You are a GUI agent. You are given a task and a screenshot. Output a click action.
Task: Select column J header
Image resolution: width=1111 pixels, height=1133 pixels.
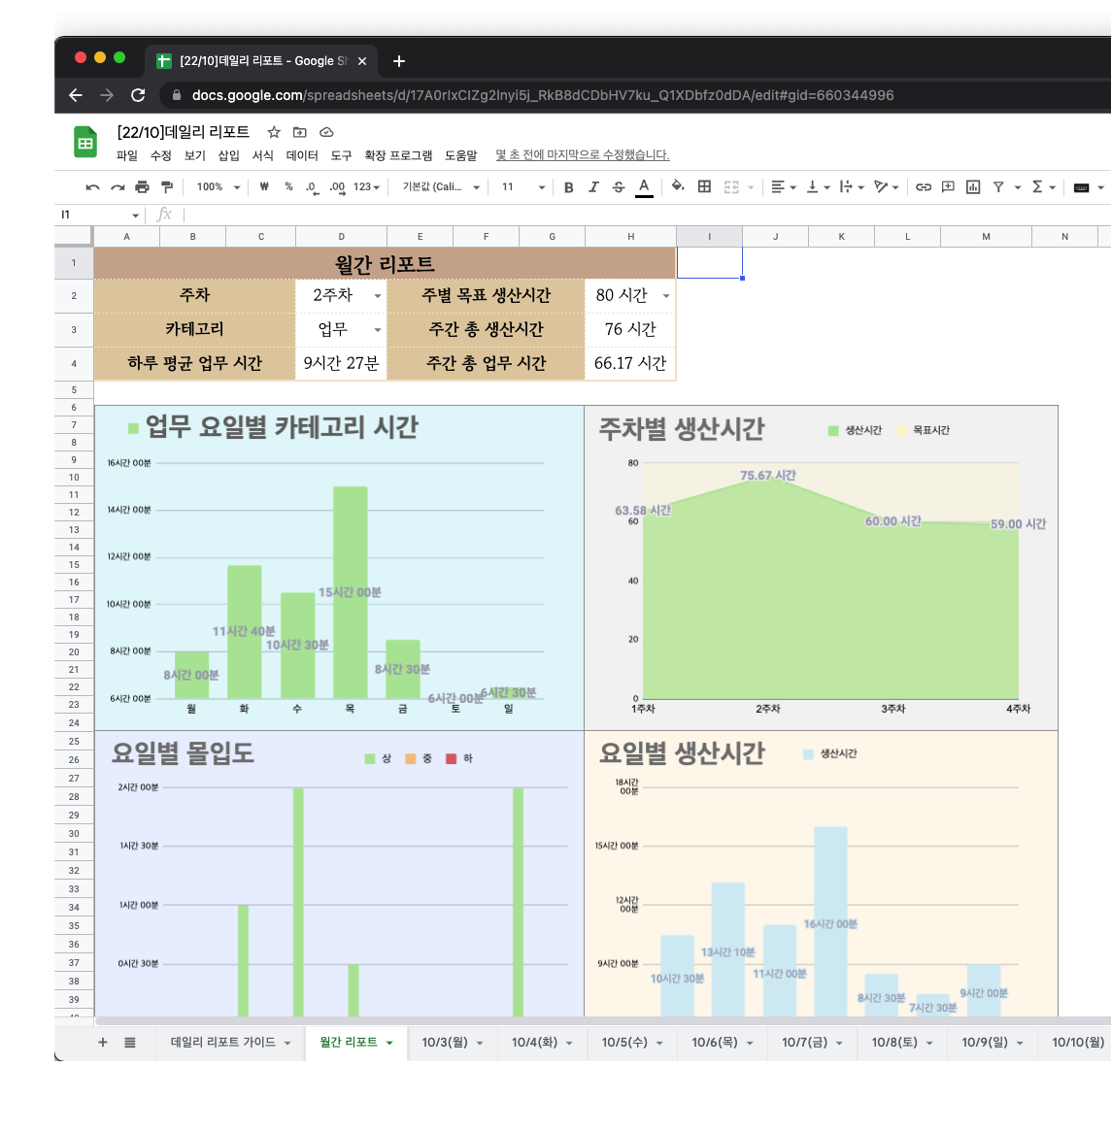click(775, 236)
